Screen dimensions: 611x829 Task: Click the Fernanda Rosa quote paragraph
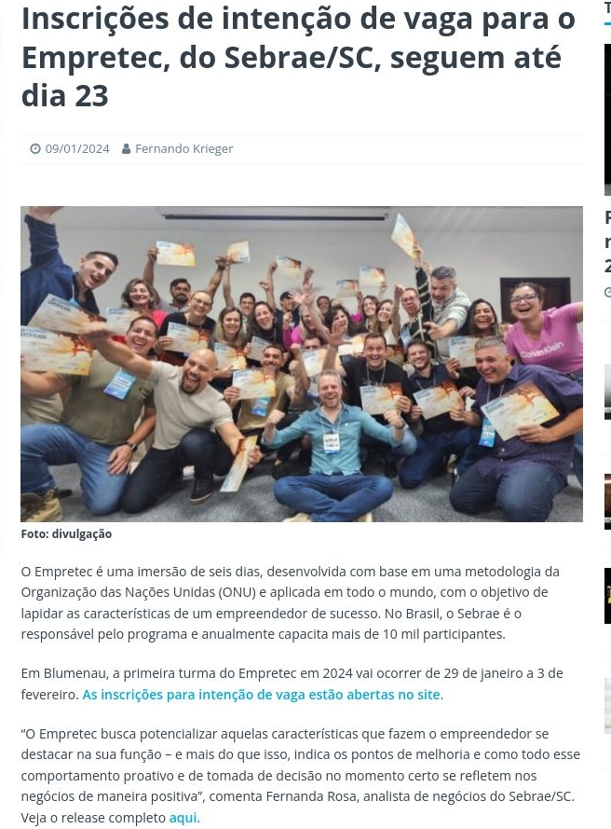pyautogui.click(x=301, y=776)
